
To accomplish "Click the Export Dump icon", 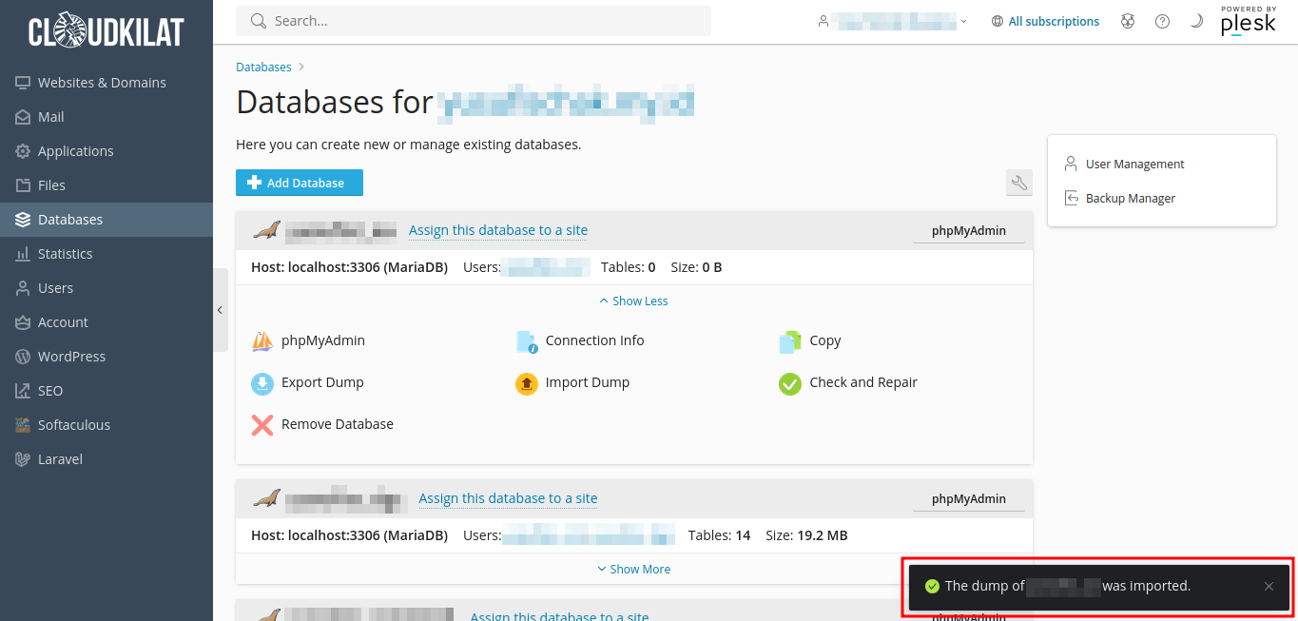I will (x=262, y=383).
